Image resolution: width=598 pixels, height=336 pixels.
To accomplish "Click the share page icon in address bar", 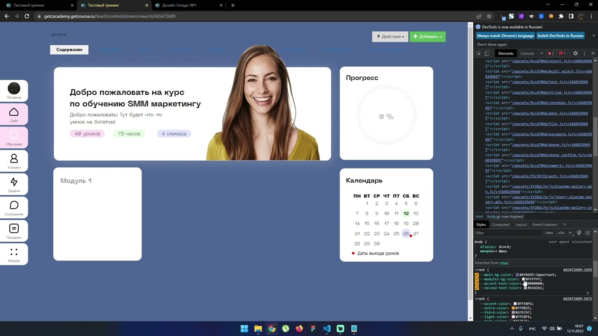I will pyautogui.click(x=479, y=16).
